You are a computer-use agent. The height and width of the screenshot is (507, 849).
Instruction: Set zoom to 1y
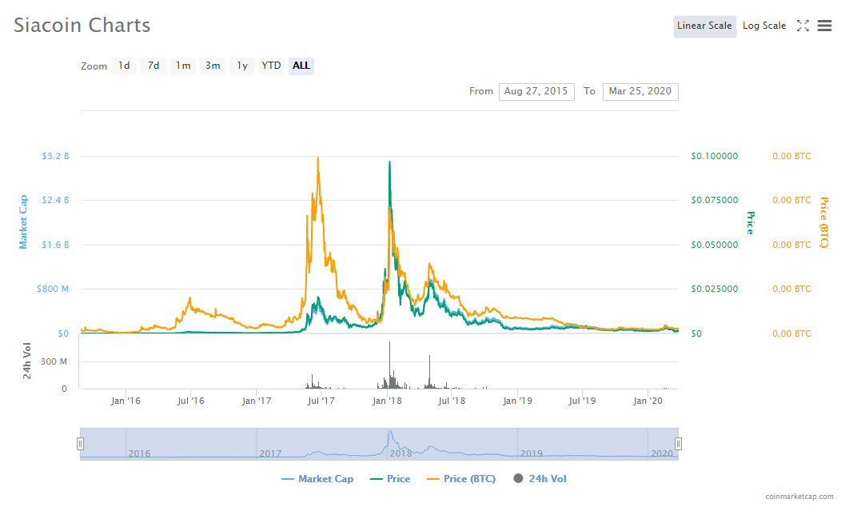pyautogui.click(x=242, y=66)
